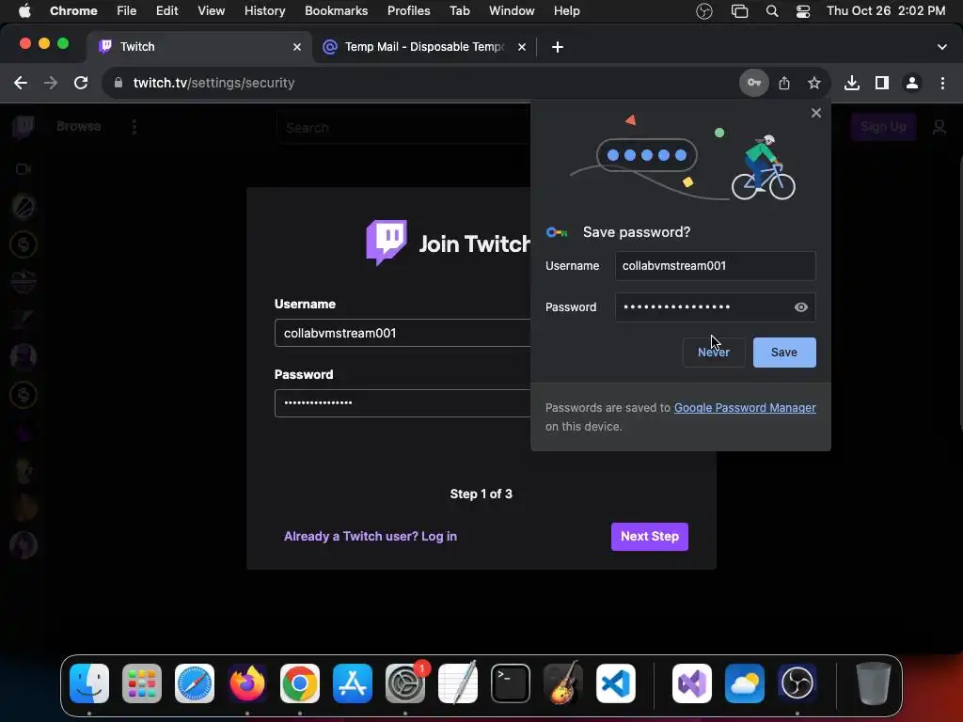Image resolution: width=963 pixels, height=722 pixels.
Task: Open Twitch header more options dots
Action: pyautogui.click(x=134, y=127)
